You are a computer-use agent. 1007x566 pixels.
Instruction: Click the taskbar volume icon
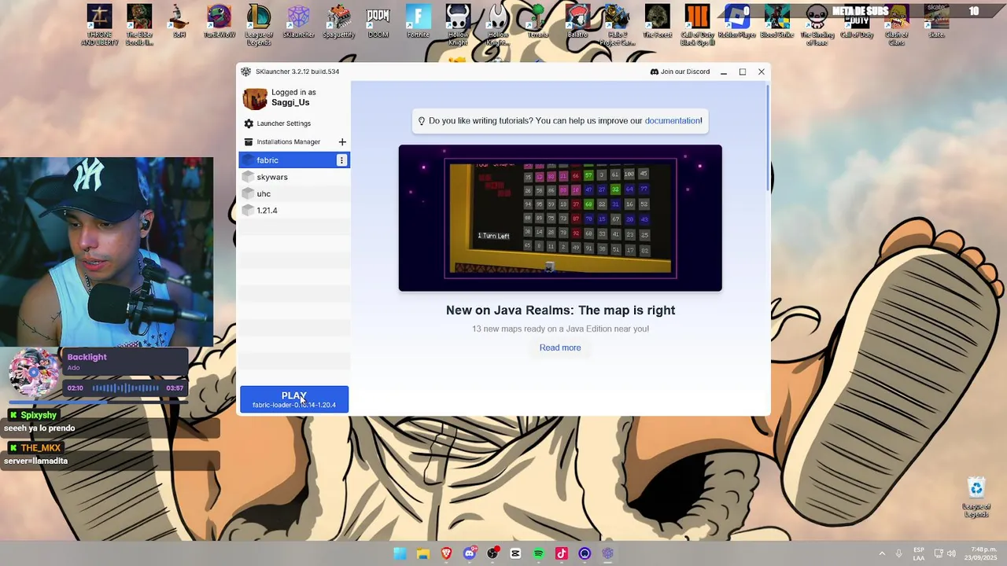tap(951, 553)
